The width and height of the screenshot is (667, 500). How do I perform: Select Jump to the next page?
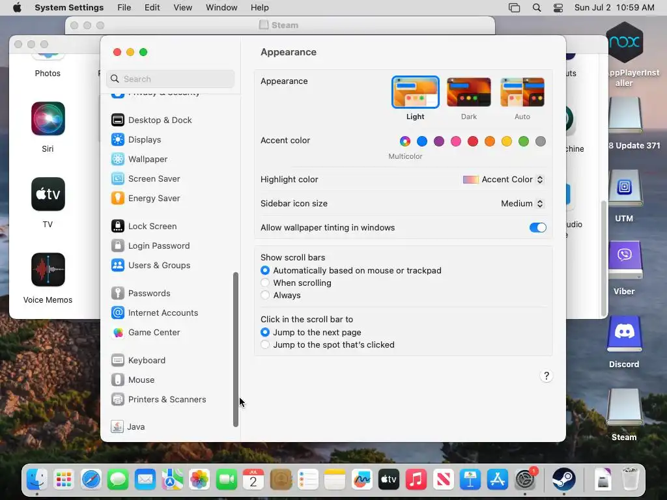[x=265, y=332]
